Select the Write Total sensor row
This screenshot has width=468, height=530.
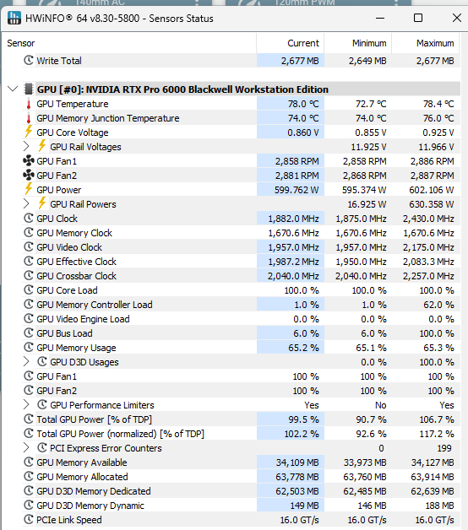(x=241, y=61)
